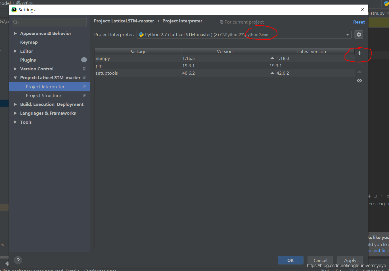Expand Build, Execution, Deployment section
Screen dimensions: 389x271
coord(15,104)
